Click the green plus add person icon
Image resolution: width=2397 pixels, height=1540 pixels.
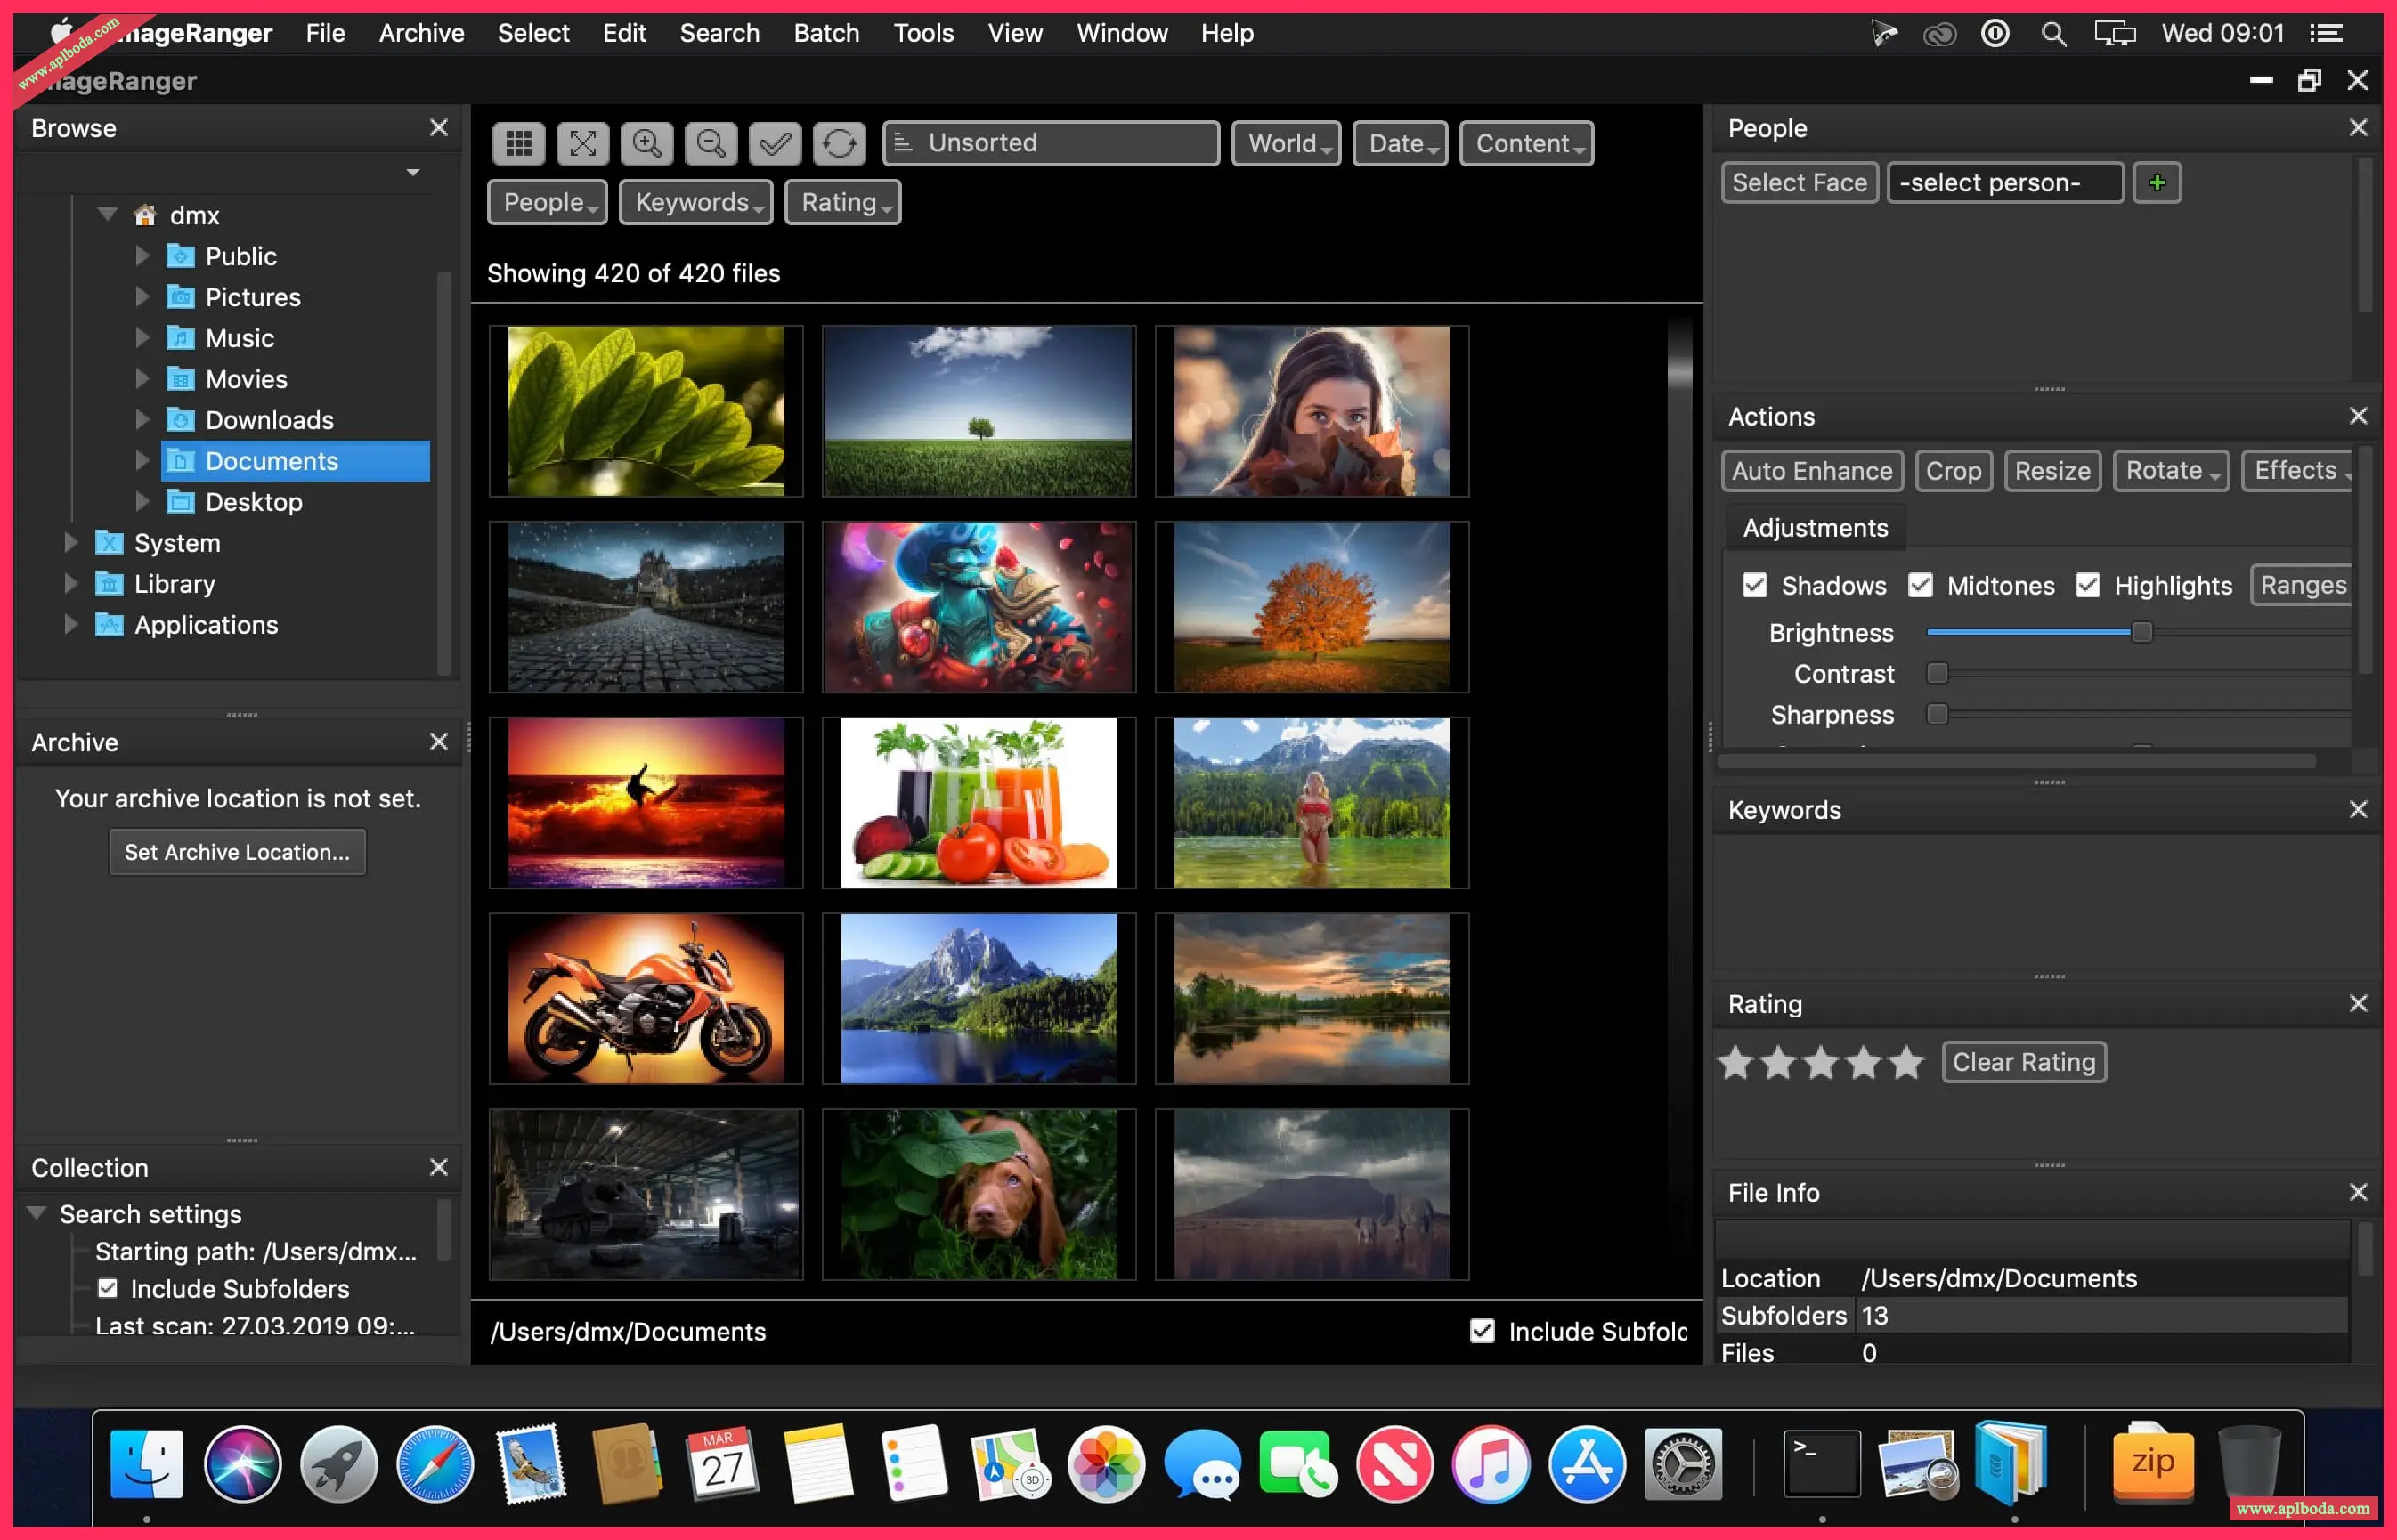(x=2156, y=182)
